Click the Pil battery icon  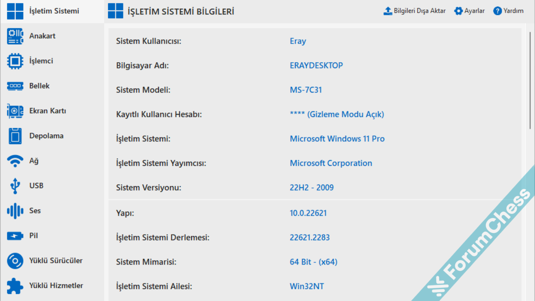15,236
